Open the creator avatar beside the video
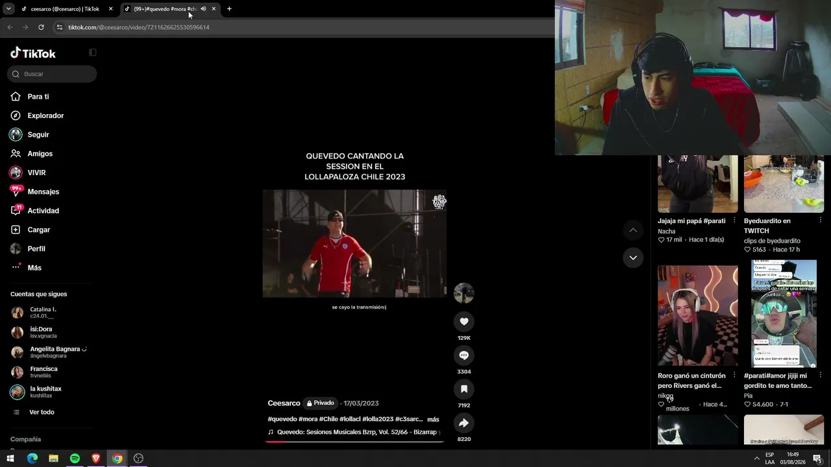The height and width of the screenshot is (467, 831). click(464, 293)
